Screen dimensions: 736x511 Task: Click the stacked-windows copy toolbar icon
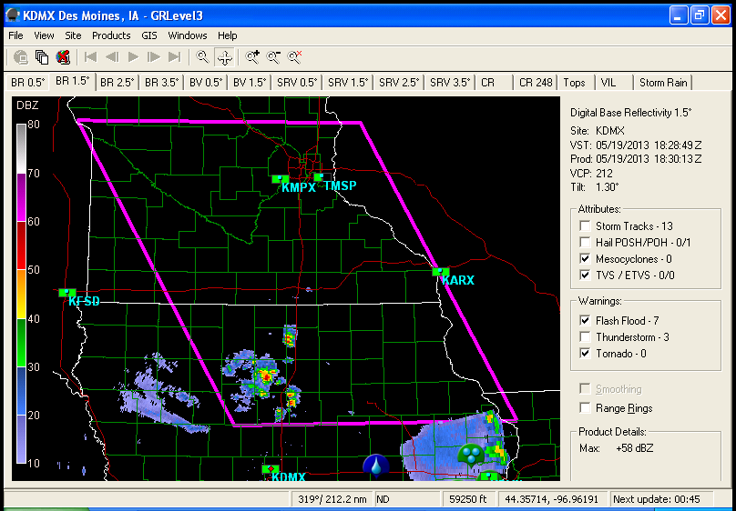pyautogui.click(x=42, y=57)
